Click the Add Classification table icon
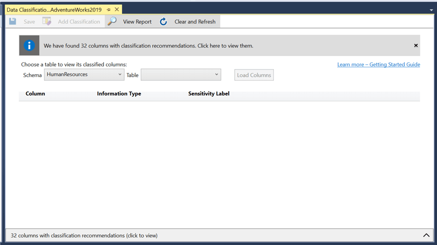Image resolution: width=437 pixels, height=245 pixels. pyautogui.click(x=47, y=21)
